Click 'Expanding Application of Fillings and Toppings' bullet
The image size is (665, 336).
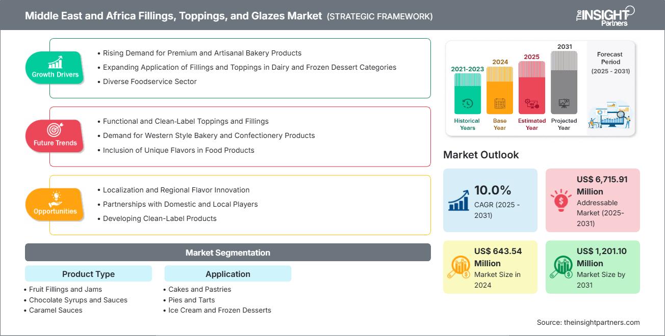tap(249, 67)
